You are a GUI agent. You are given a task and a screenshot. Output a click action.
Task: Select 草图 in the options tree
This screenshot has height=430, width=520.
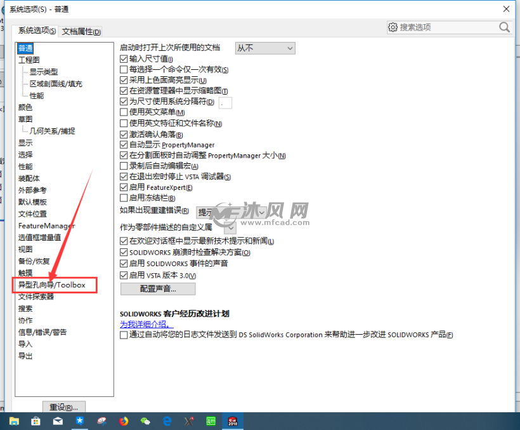pos(25,119)
